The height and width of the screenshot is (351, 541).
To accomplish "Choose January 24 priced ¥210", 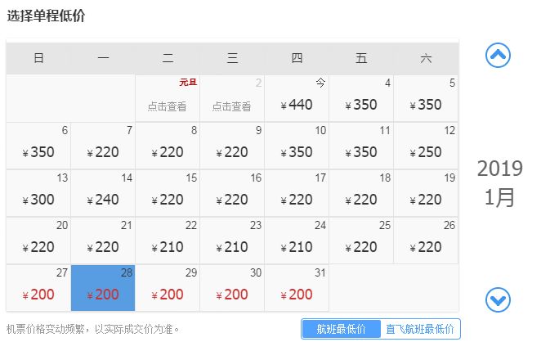I will (x=297, y=246).
